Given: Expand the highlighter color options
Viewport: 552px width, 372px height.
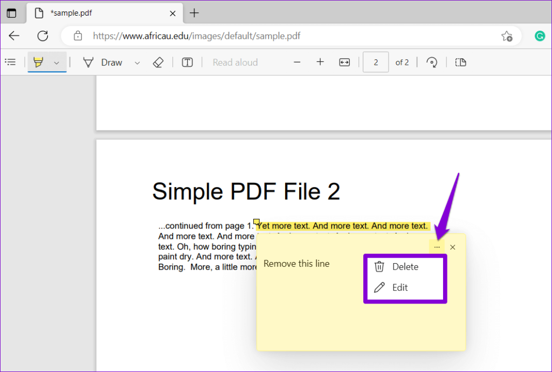Looking at the screenshot, I should [x=56, y=62].
